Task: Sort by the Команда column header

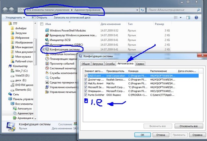Action: tap(137, 71)
